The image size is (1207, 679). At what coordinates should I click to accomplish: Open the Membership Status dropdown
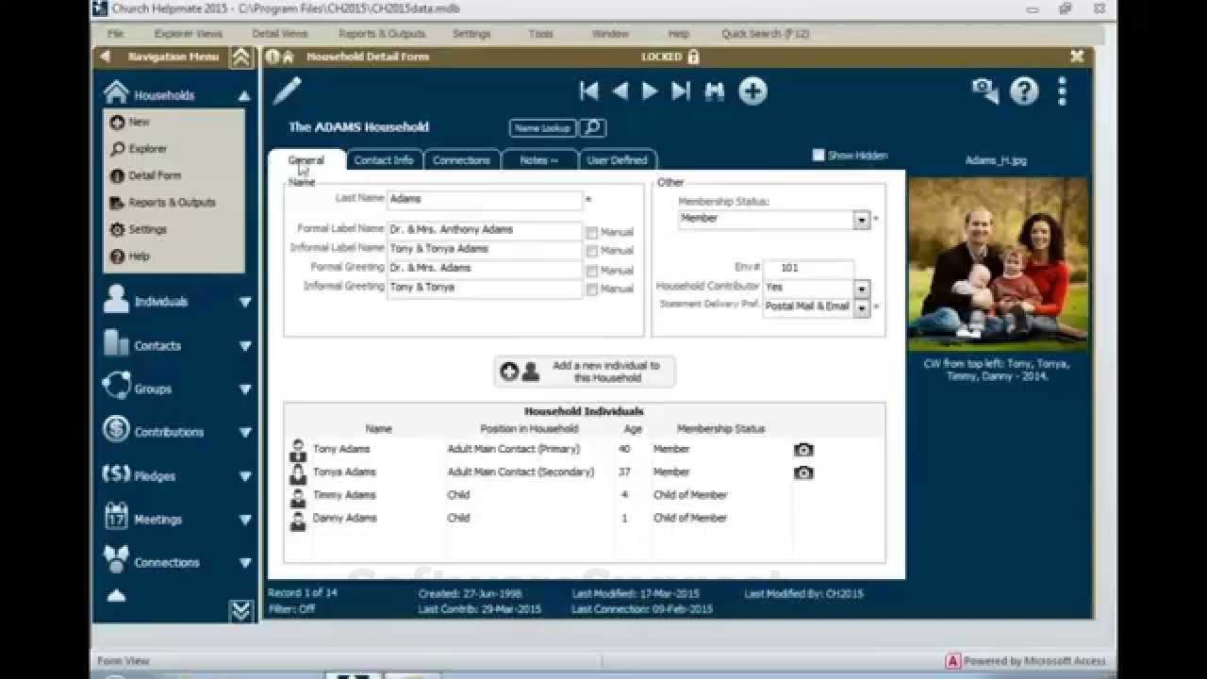coord(860,218)
